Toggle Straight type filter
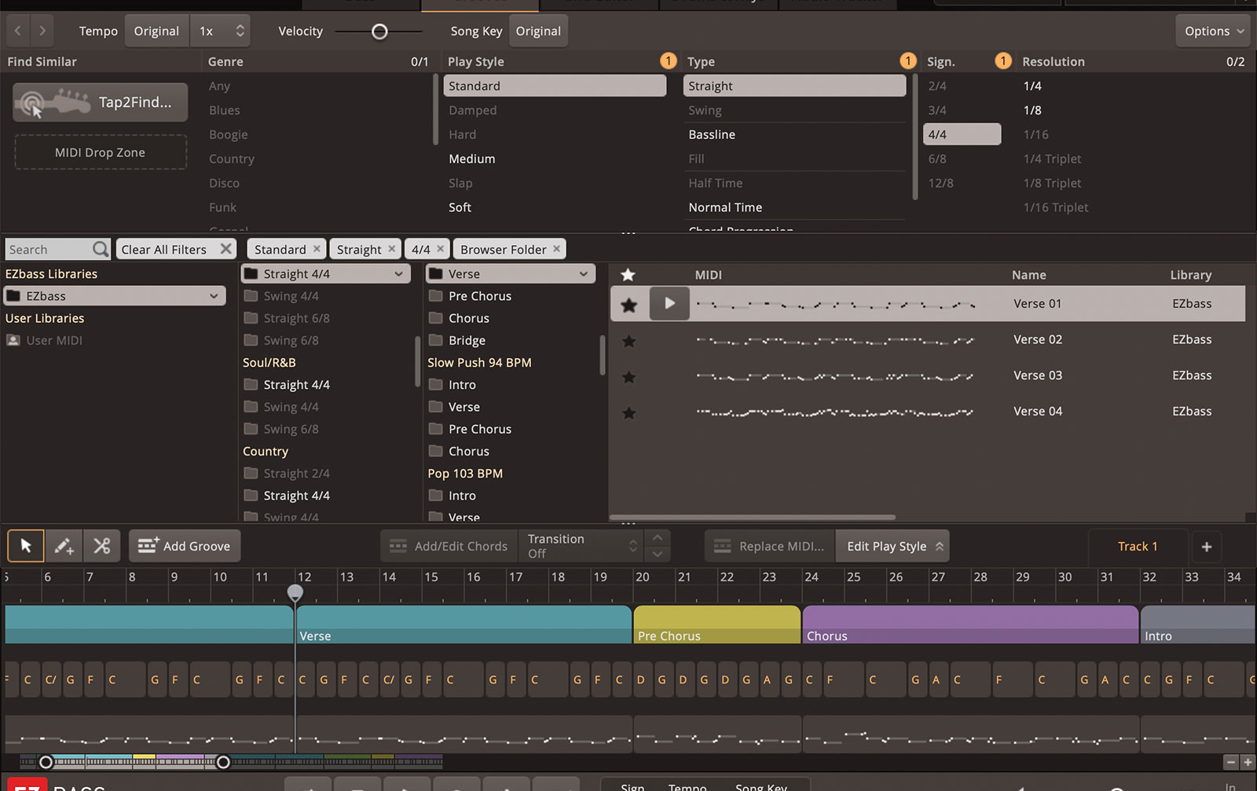1257x791 pixels. coord(795,86)
